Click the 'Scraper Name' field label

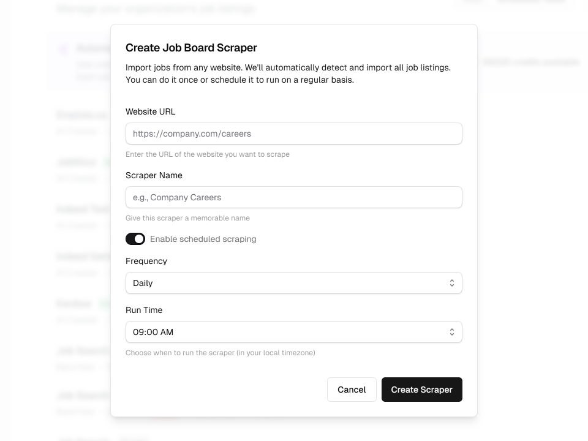(x=154, y=175)
